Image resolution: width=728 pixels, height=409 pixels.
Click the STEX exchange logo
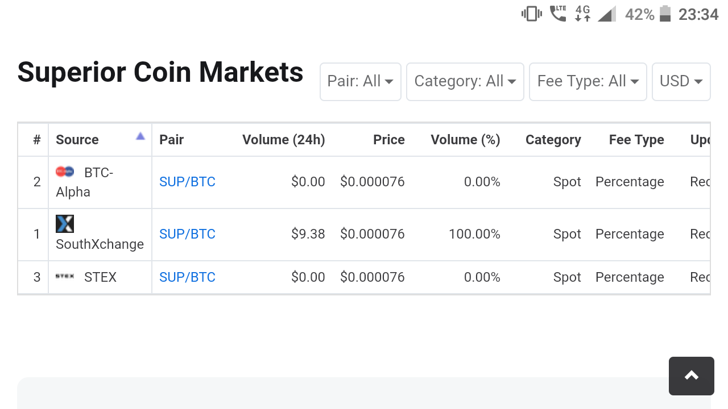click(65, 277)
